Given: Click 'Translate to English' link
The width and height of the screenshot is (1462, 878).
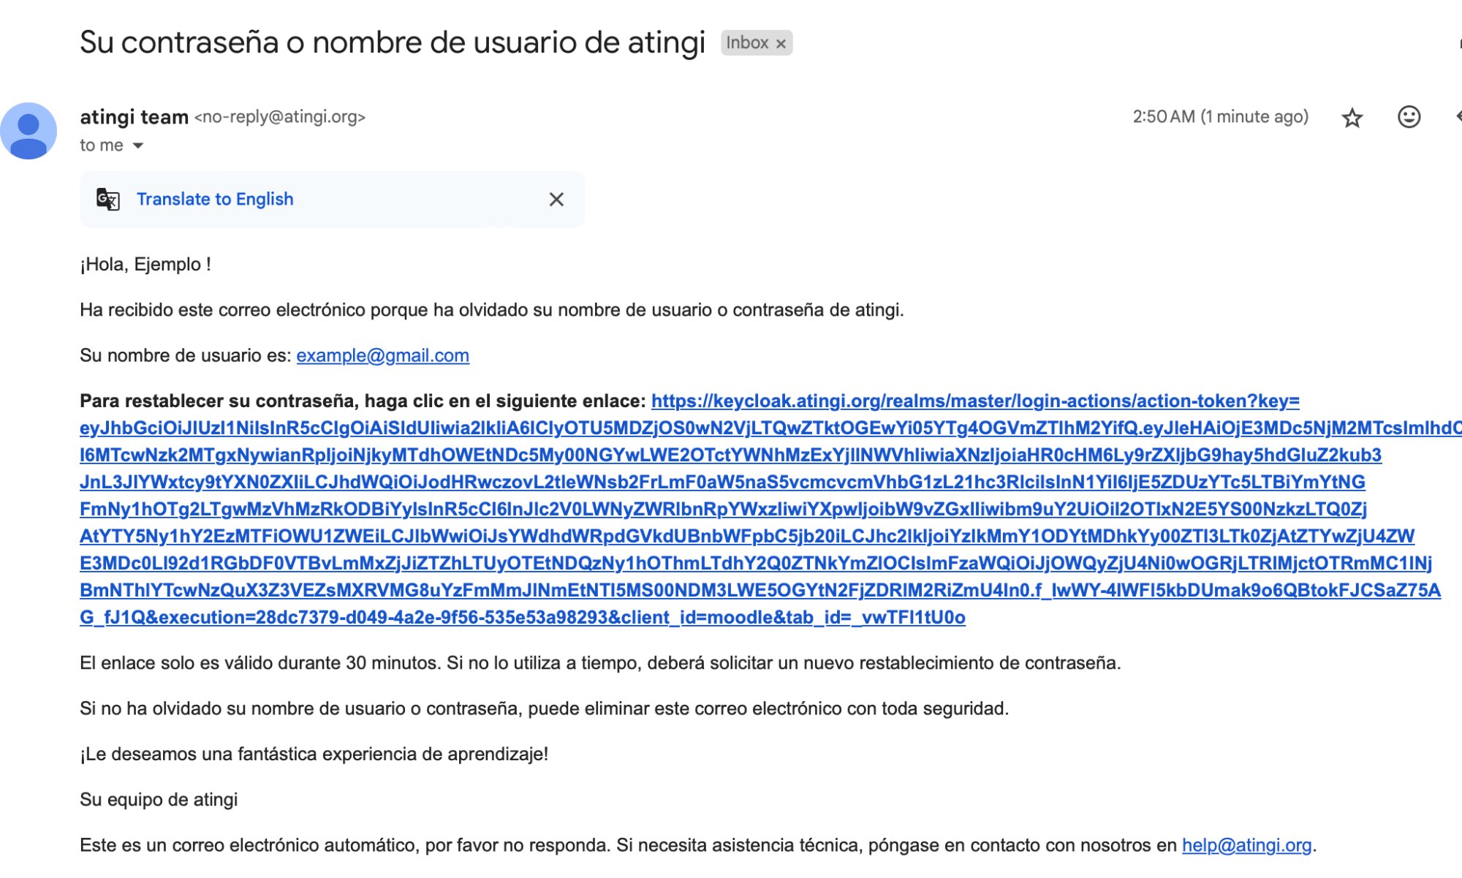Looking at the screenshot, I should tap(215, 199).
